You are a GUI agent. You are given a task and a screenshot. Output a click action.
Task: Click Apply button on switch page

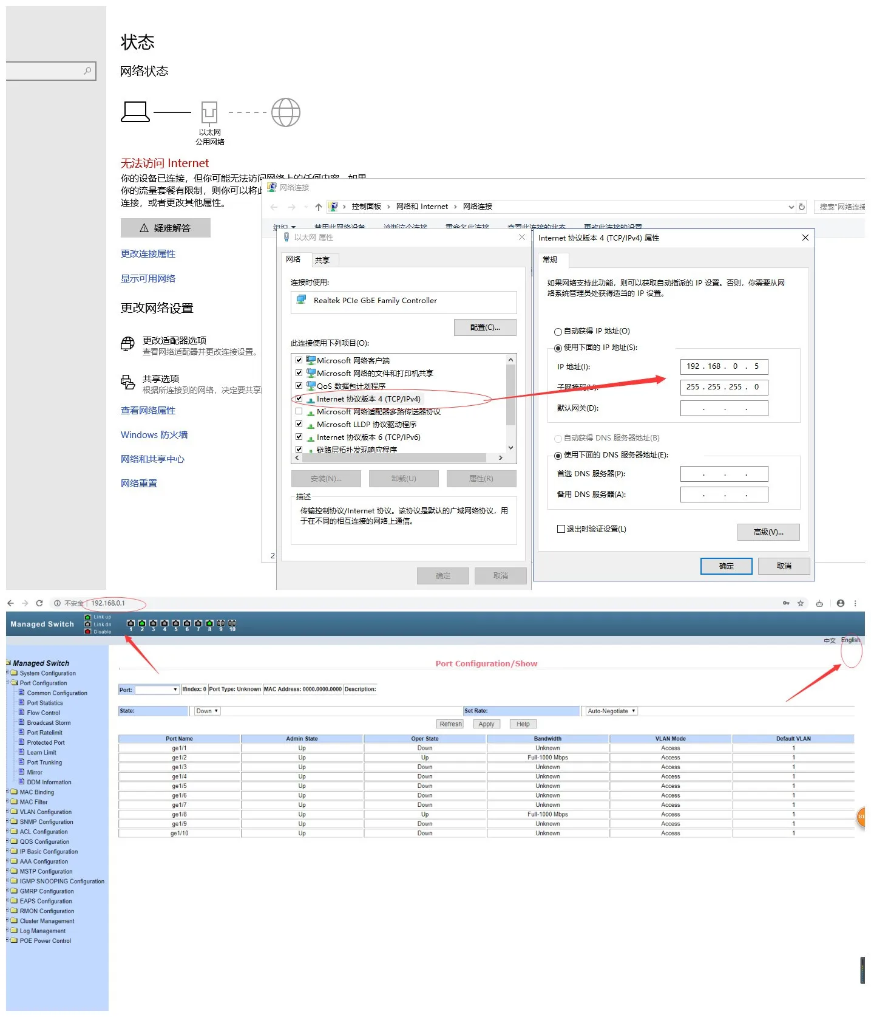(x=486, y=724)
